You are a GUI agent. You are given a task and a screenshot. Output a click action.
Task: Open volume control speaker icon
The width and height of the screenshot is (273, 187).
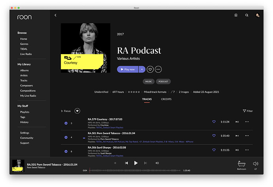[256, 164]
